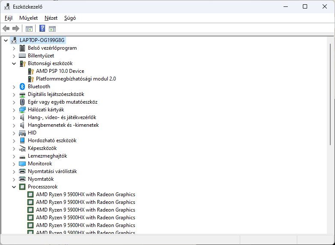Click the monitor icon for Monitorok
The image size is (335, 245).
(22, 164)
